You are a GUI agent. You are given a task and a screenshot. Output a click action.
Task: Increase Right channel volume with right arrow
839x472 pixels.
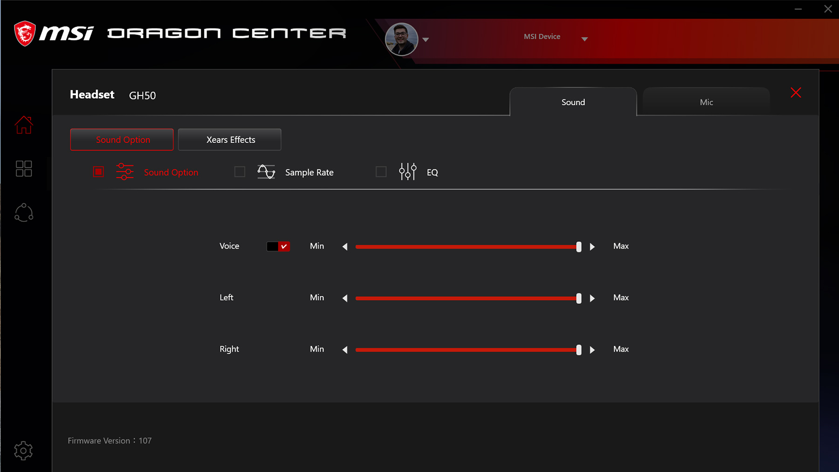tap(592, 350)
